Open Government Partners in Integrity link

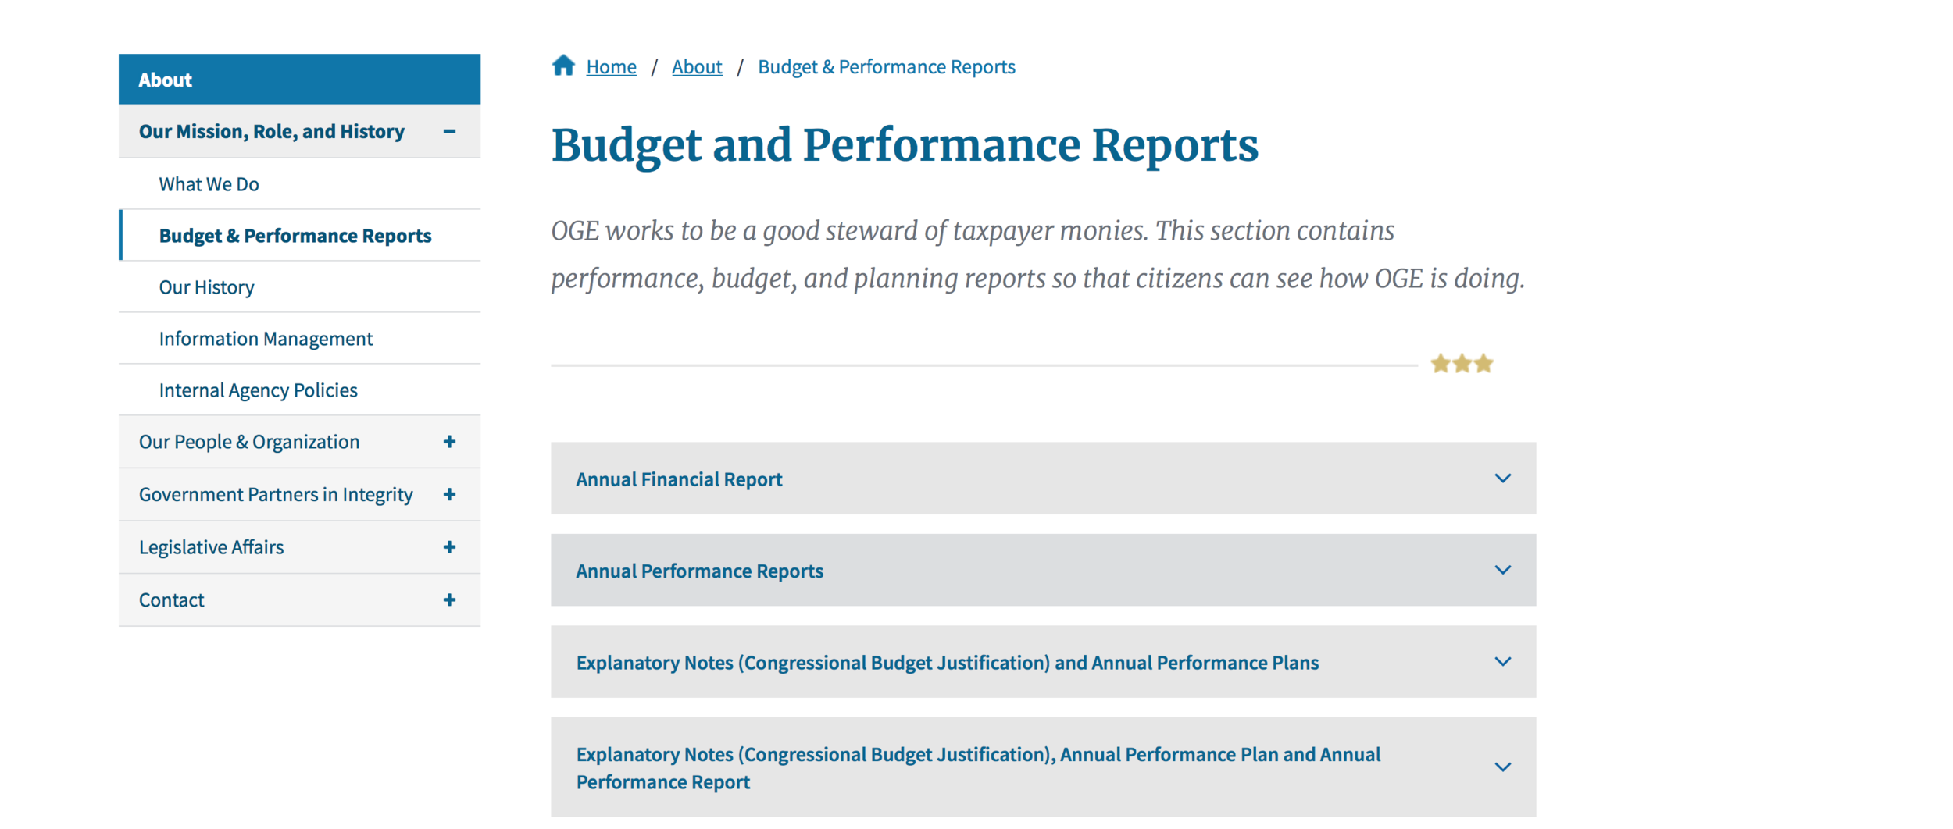pyautogui.click(x=276, y=495)
